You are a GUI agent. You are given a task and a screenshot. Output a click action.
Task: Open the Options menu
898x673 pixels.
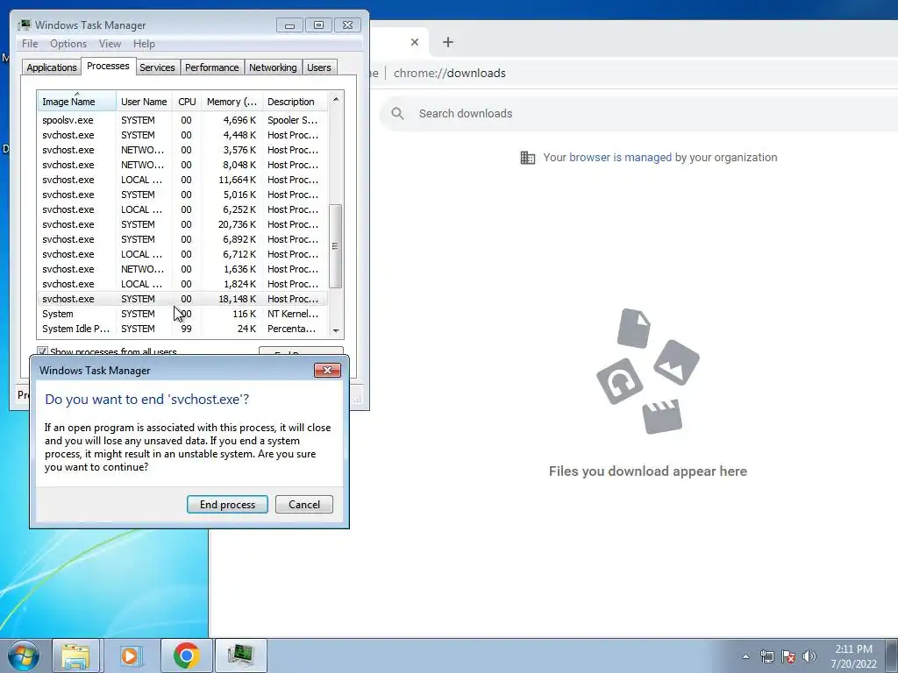(x=68, y=44)
